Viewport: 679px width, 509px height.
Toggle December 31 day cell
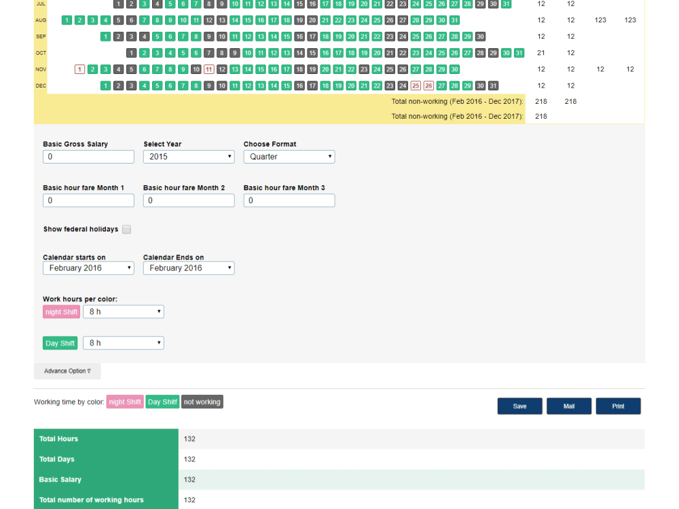click(493, 86)
